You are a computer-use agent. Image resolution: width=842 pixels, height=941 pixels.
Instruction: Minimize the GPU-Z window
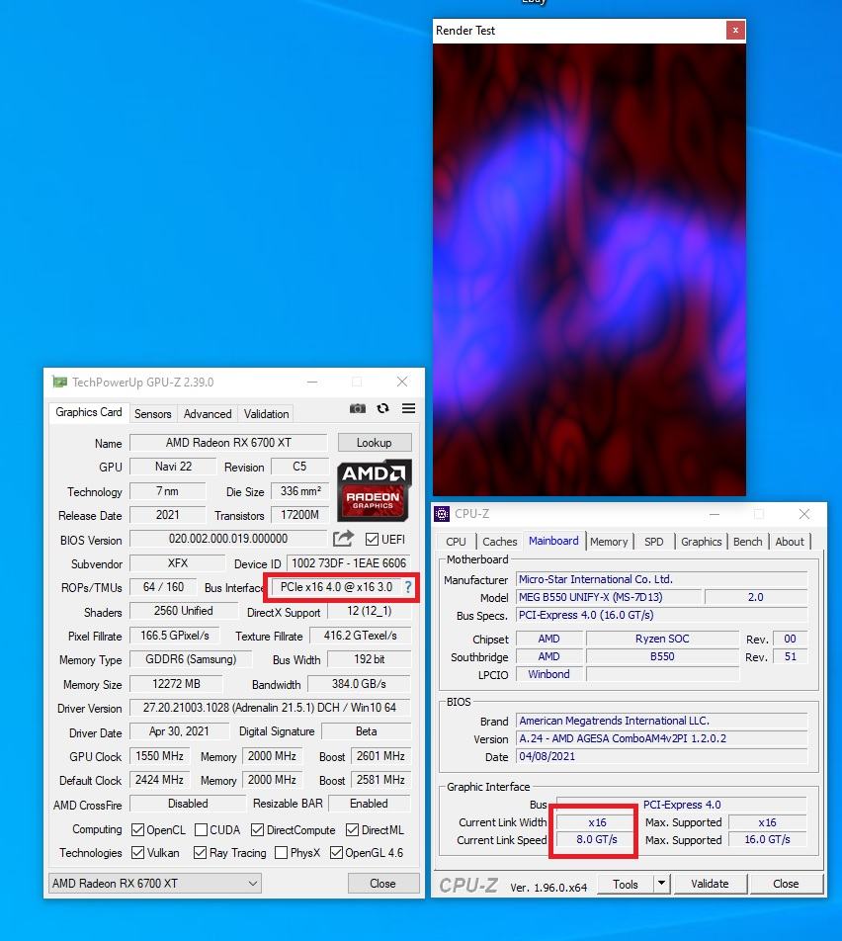312,382
